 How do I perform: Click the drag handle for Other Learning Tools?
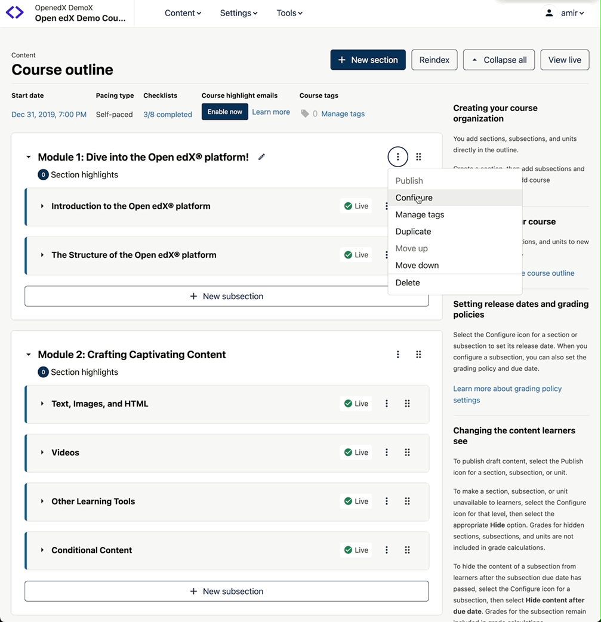coord(407,501)
